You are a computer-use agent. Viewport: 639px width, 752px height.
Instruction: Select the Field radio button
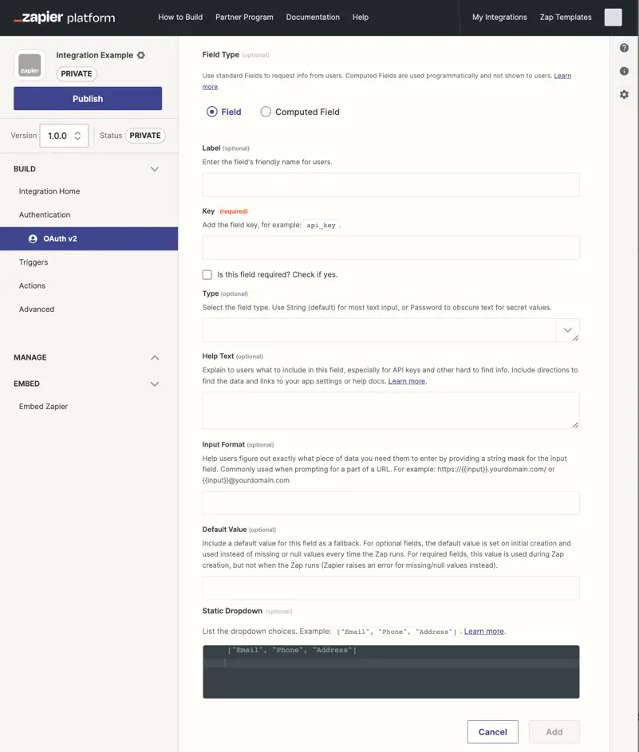point(211,112)
